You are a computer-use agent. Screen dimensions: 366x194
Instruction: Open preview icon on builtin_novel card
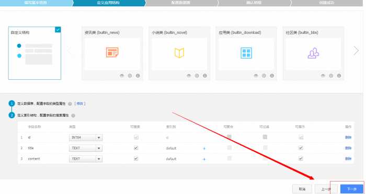point(189,76)
